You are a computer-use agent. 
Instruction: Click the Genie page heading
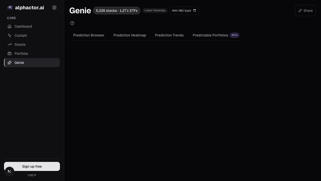click(x=80, y=11)
